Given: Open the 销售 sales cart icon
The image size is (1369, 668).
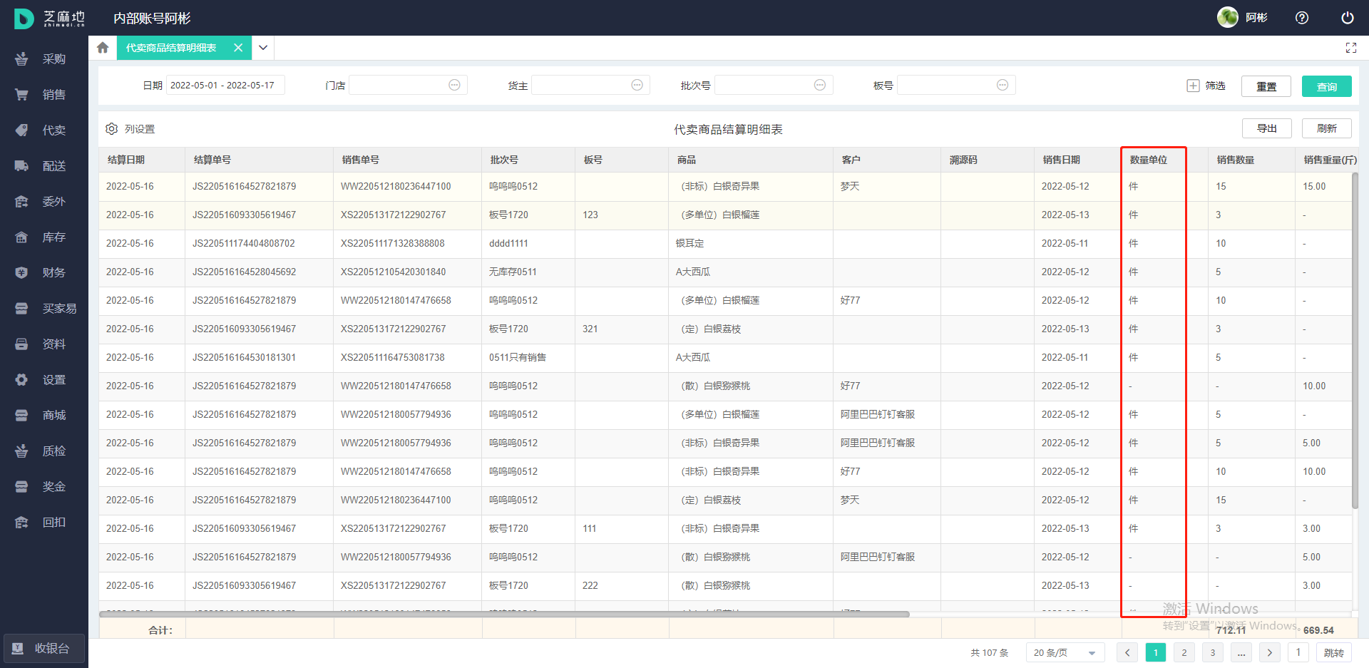Looking at the screenshot, I should [x=21, y=94].
